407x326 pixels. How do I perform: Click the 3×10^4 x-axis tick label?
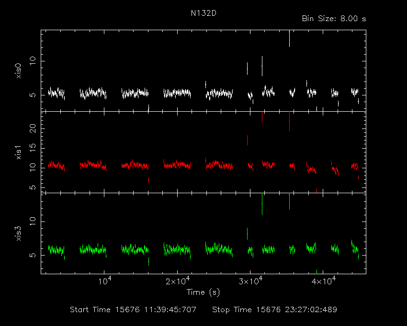coord(250,281)
